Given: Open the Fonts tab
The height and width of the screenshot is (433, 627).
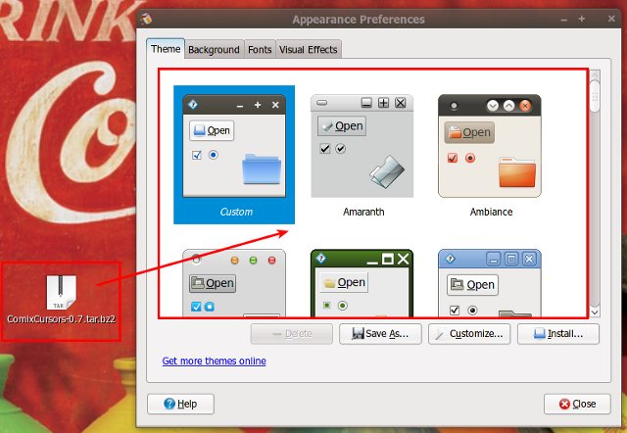Looking at the screenshot, I should 260,50.
